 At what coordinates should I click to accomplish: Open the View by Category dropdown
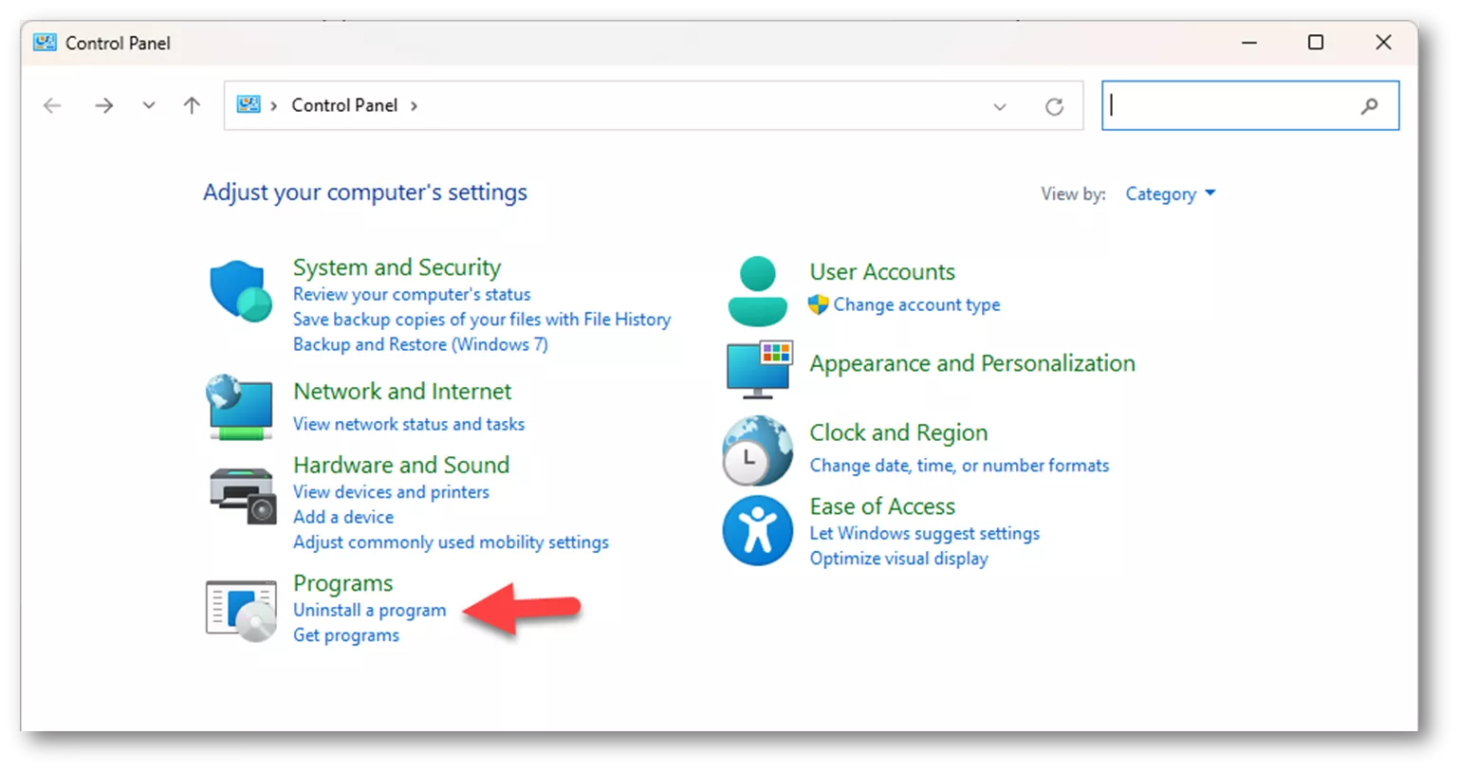coord(1169,193)
